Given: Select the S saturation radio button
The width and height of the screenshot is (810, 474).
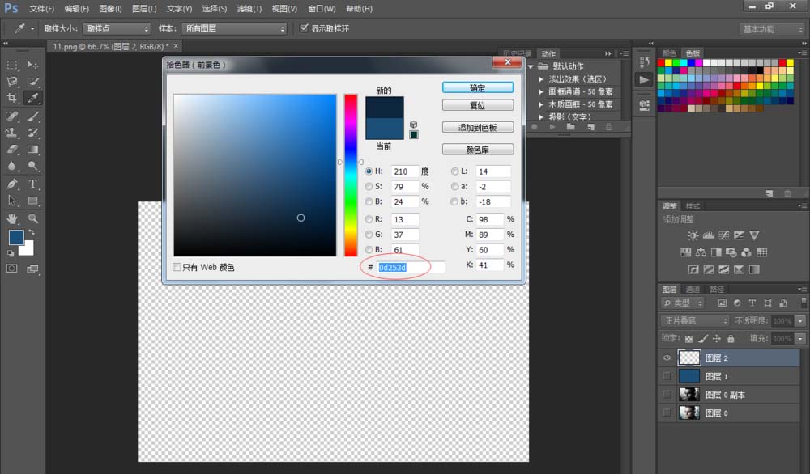Looking at the screenshot, I should tap(369, 187).
